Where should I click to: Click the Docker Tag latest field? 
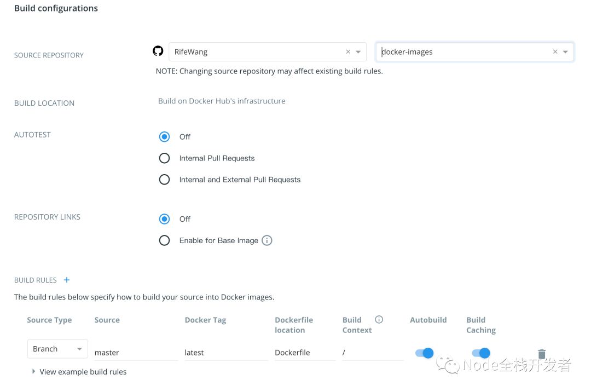point(226,353)
